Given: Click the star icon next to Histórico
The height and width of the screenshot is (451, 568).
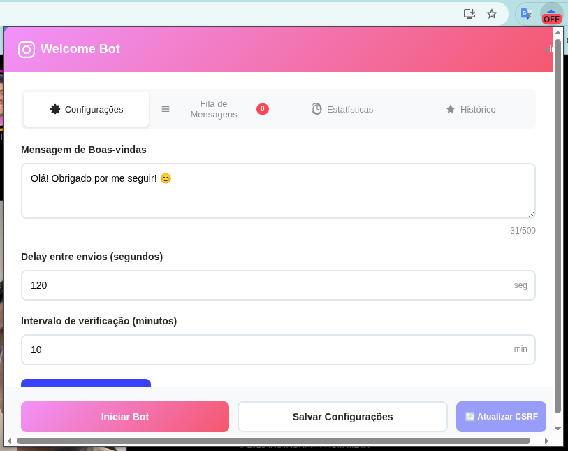Looking at the screenshot, I should [451, 109].
